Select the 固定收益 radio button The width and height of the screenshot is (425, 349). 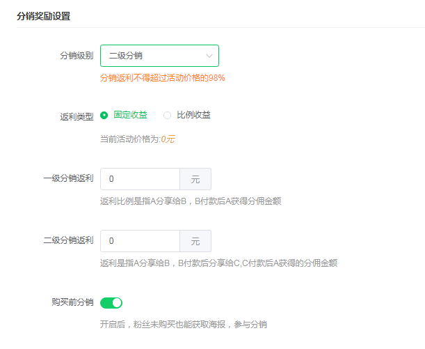(104, 116)
